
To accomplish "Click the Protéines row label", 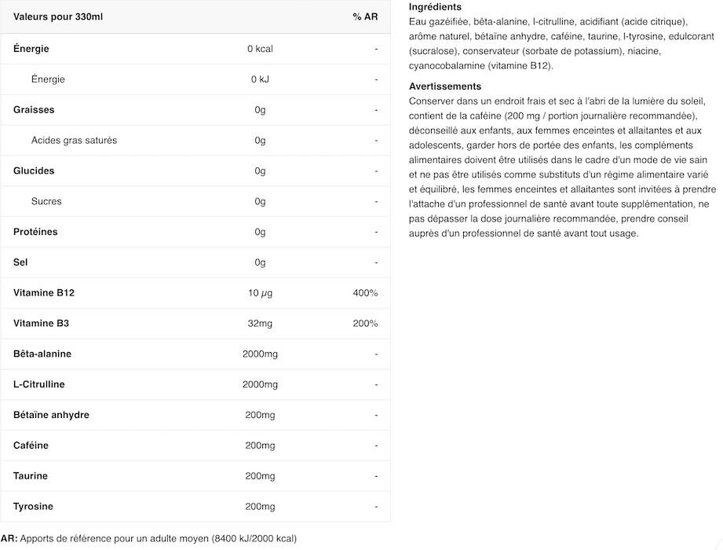I will 35,232.
